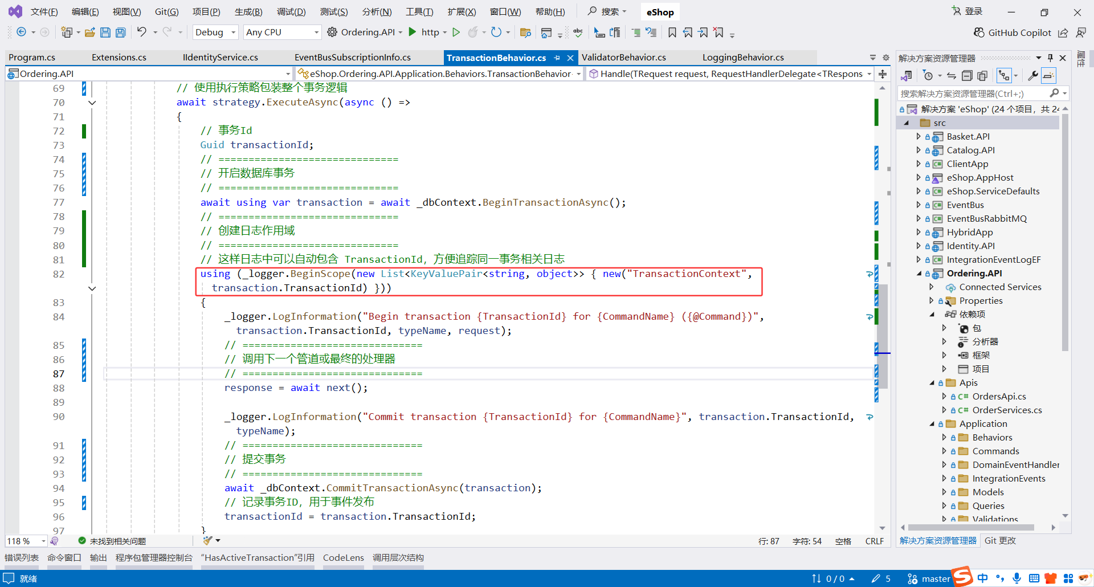Click the abc spell check icon
Image resolution: width=1094 pixels, height=587 pixels.
578,32
